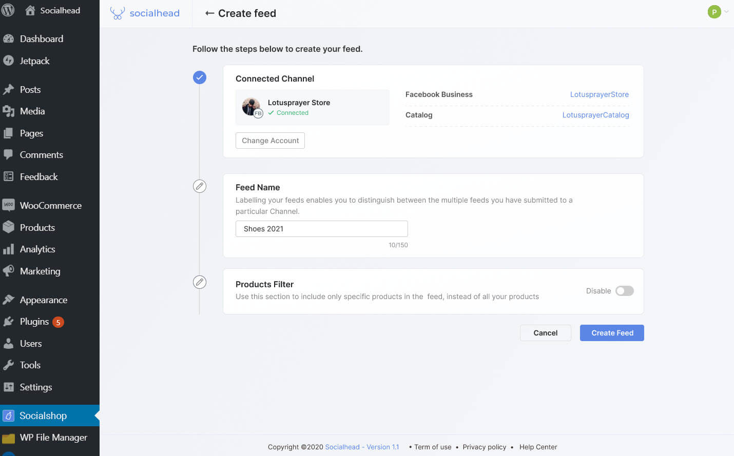
Task: Click the Plugins plug icon
Action: [x=8, y=322]
